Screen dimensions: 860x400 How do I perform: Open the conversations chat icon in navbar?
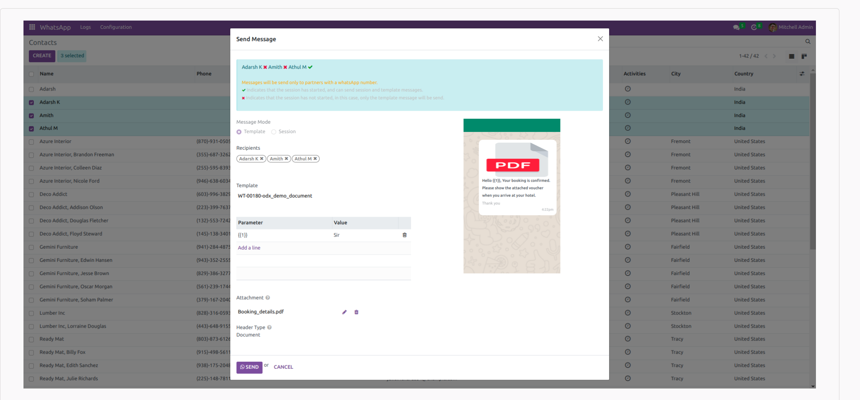pos(736,27)
